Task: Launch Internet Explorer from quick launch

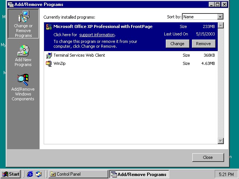Action: click(30, 174)
